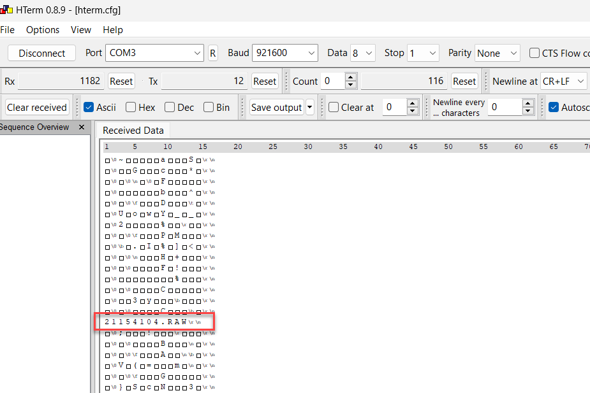The image size is (590, 393).
Task: Increase the Clear at spinner value
Action: click(x=413, y=104)
